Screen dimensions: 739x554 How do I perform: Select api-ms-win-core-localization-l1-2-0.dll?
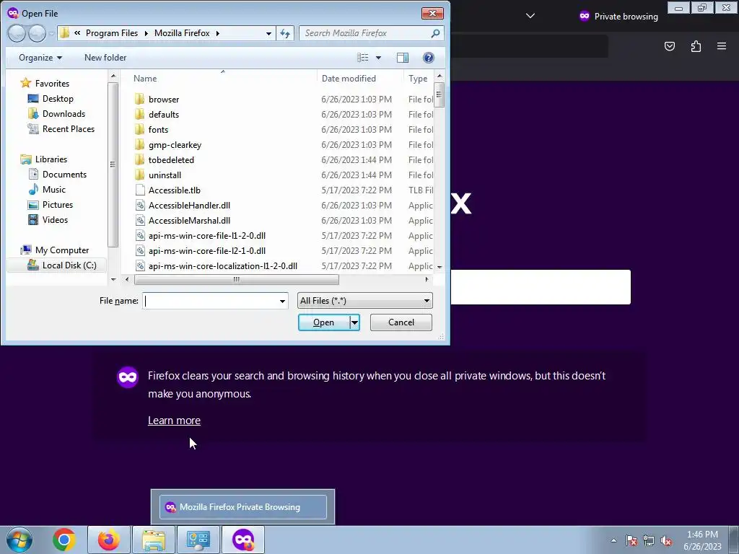point(222,265)
